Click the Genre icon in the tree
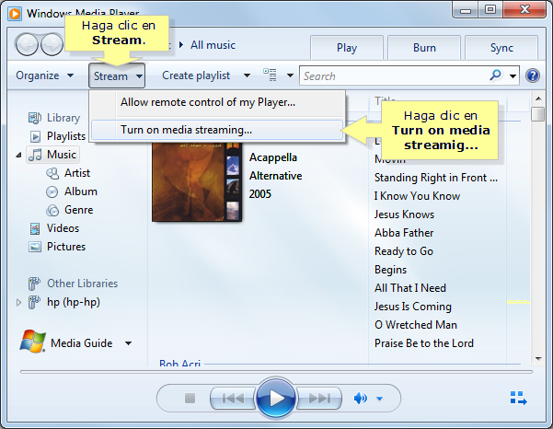The image size is (553, 429). pos(52,210)
